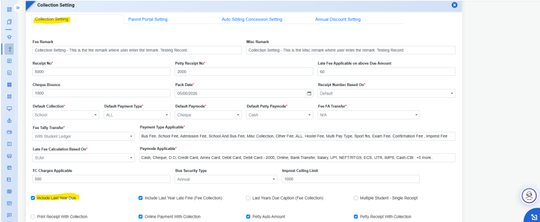The height and width of the screenshot is (222, 540).
Task: Open the calendar picker for Pack Date
Action: click(x=309, y=93)
